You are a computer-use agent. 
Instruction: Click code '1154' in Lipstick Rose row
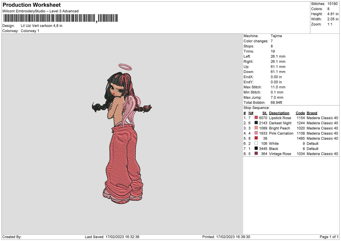[x=301, y=118]
